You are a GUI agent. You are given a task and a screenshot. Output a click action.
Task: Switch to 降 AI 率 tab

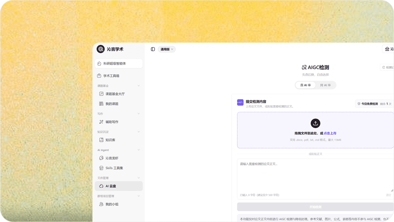325,85
